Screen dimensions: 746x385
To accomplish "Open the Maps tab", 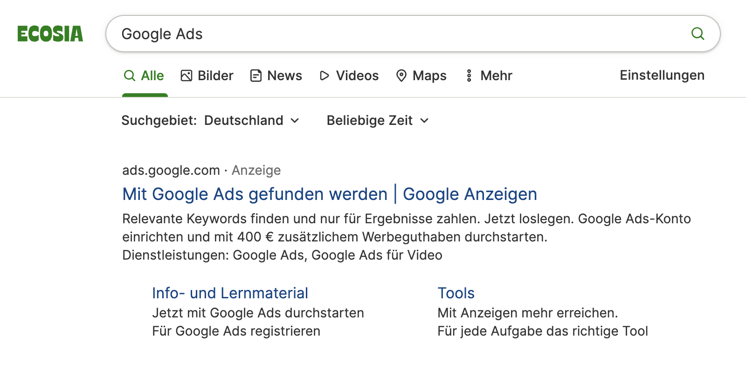I will coord(421,76).
